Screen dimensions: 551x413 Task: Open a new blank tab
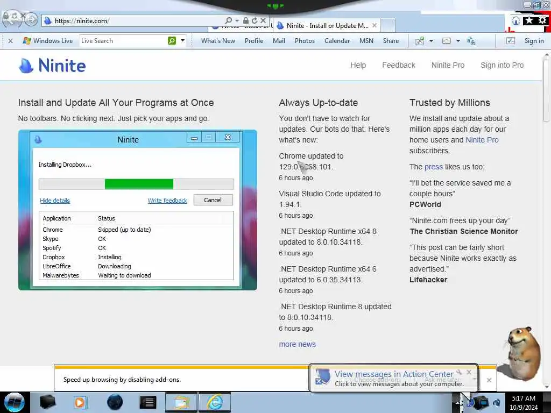click(388, 25)
